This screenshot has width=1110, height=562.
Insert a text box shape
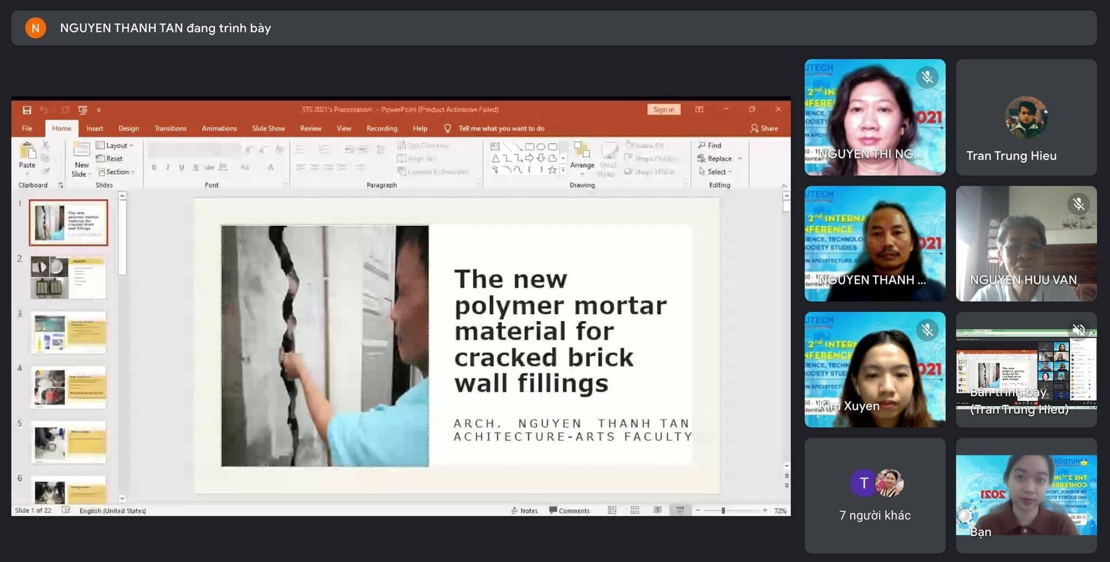coord(495,146)
